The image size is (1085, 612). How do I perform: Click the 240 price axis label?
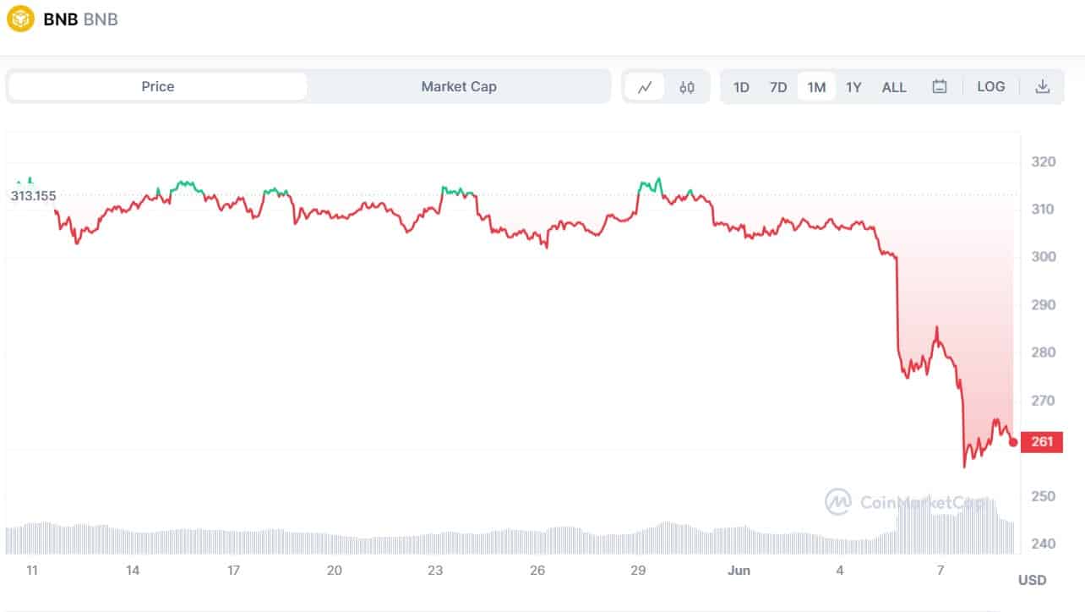click(x=1042, y=544)
